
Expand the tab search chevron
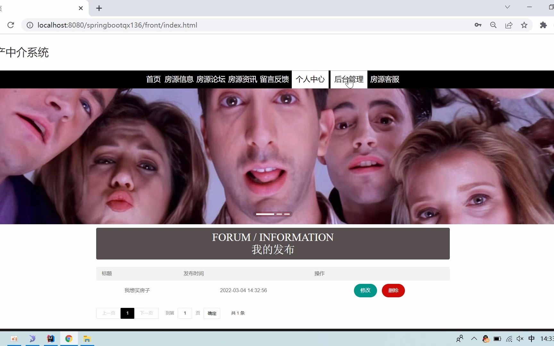[508, 7]
